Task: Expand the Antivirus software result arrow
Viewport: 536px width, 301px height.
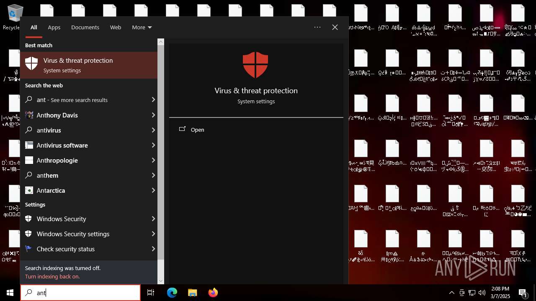Action: (153, 145)
